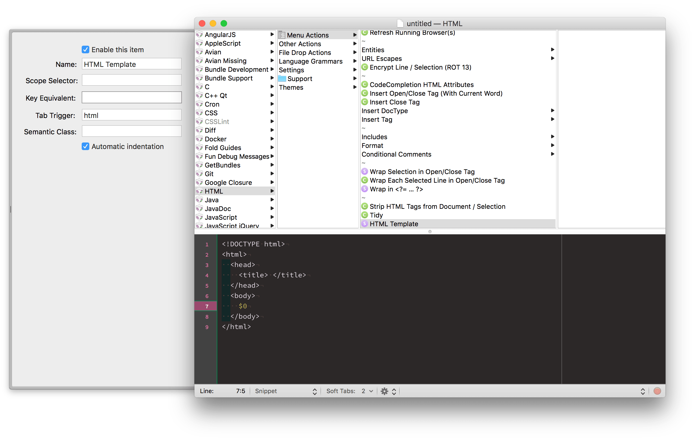Select the JavaScript bundle entry

(x=221, y=217)
